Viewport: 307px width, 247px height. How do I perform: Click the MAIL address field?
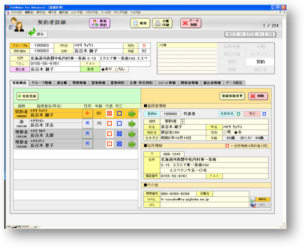click(x=205, y=199)
